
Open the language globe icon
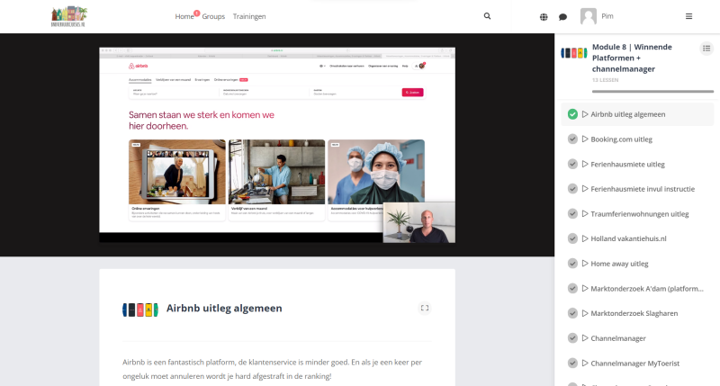[544, 17]
